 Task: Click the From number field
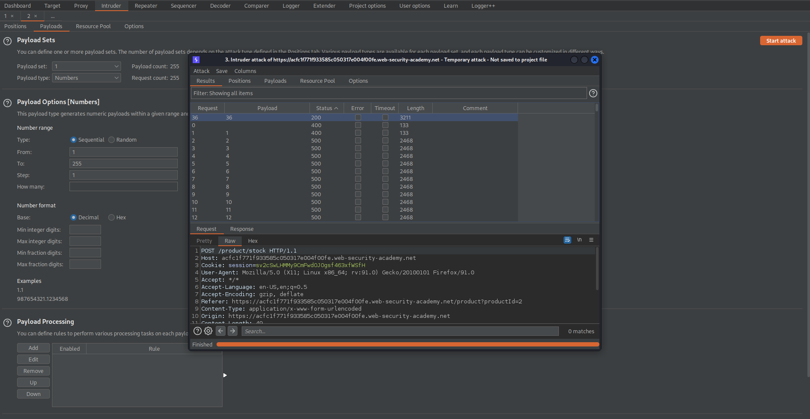[x=124, y=152]
